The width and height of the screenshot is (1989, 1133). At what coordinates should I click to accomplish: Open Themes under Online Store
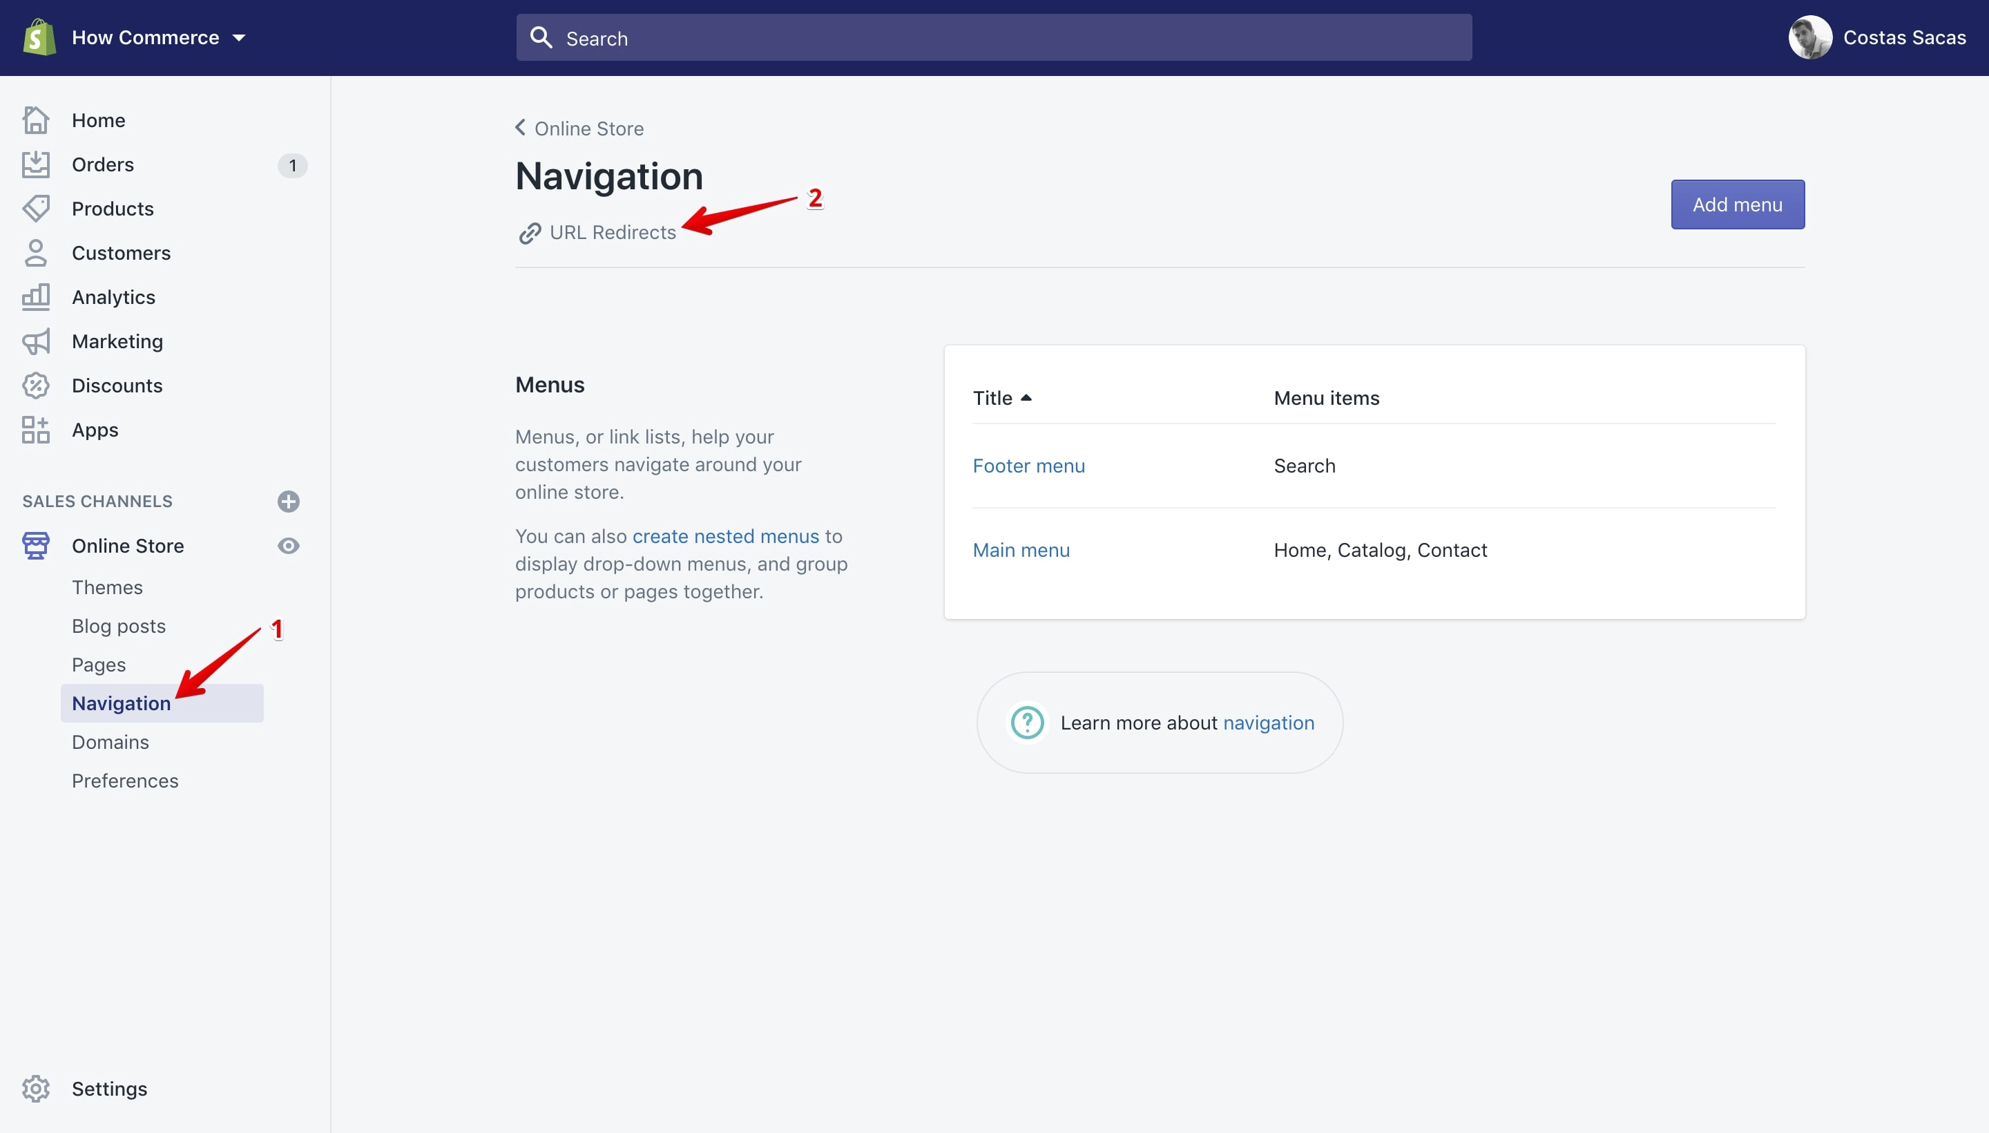pos(107,587)
